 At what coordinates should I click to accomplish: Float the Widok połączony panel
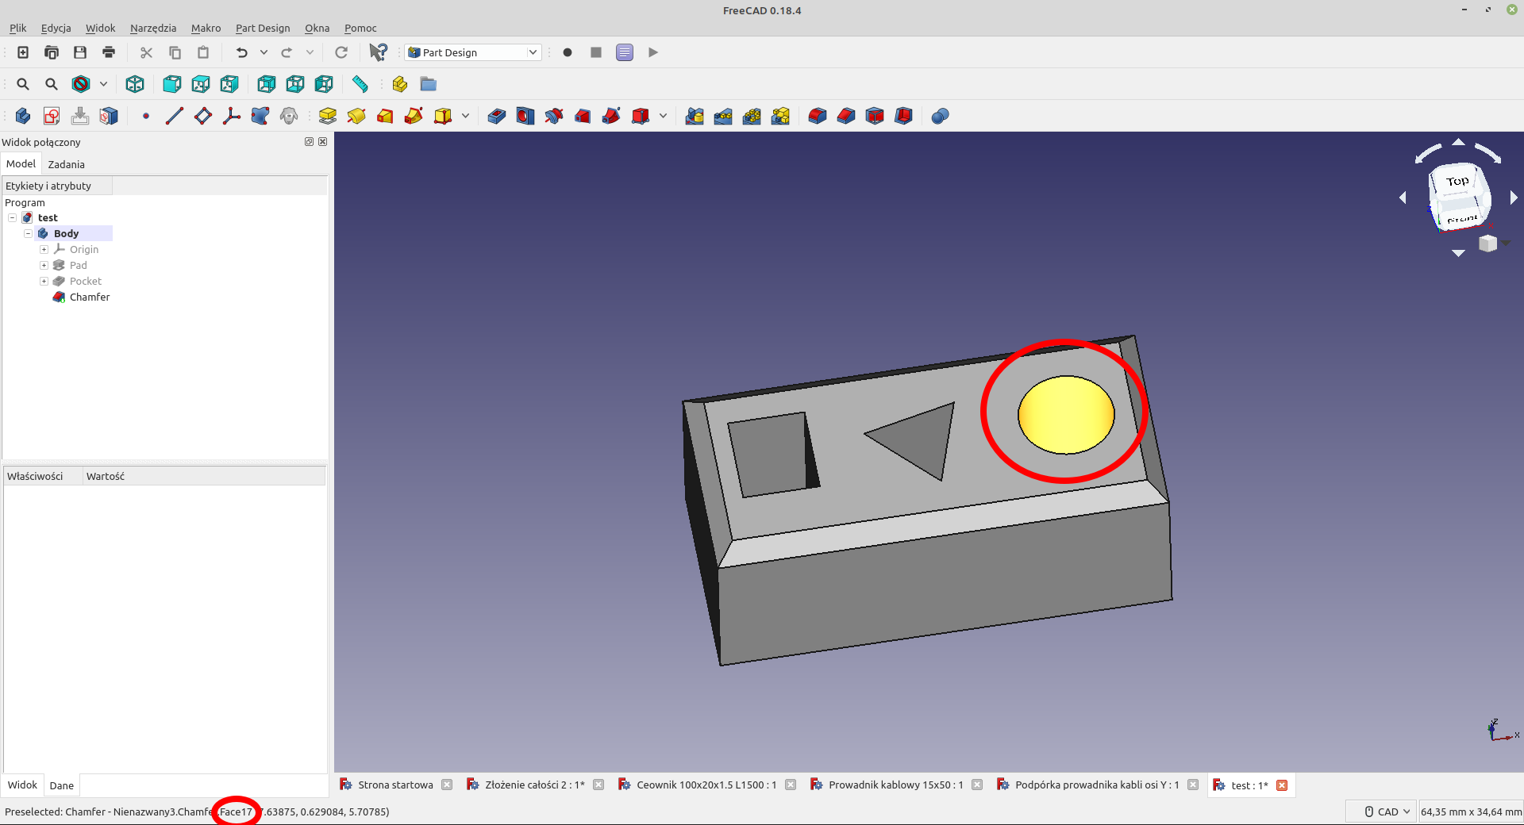coord(309,142)
